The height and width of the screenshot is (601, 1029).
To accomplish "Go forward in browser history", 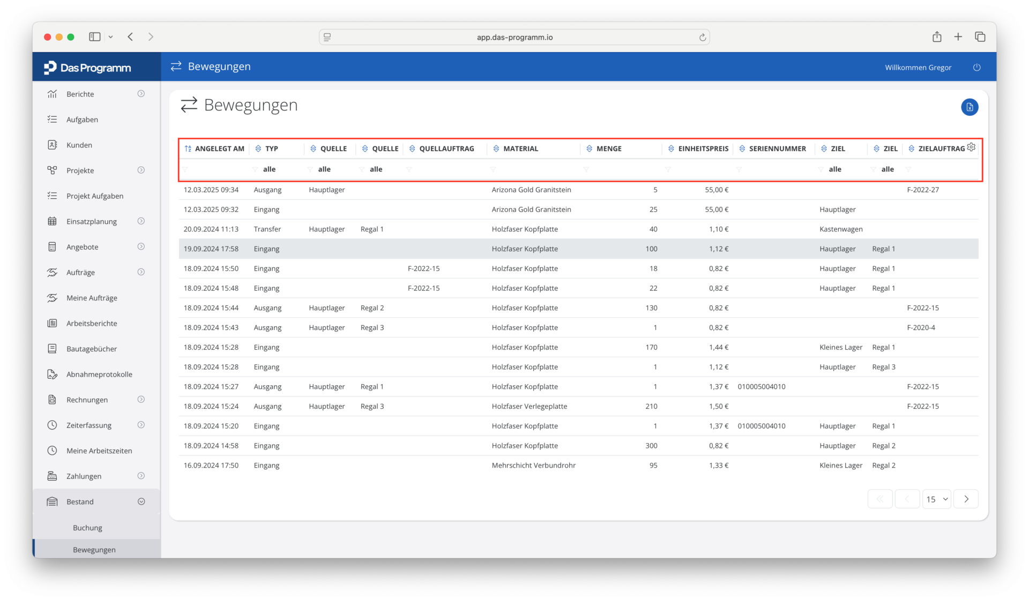I will pyautogui.click(x=151, y=37).
